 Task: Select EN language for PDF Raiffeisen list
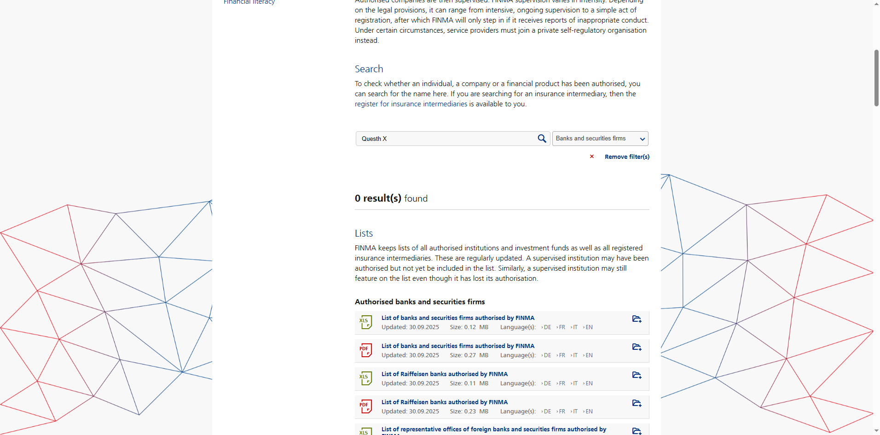click(589, 412)
